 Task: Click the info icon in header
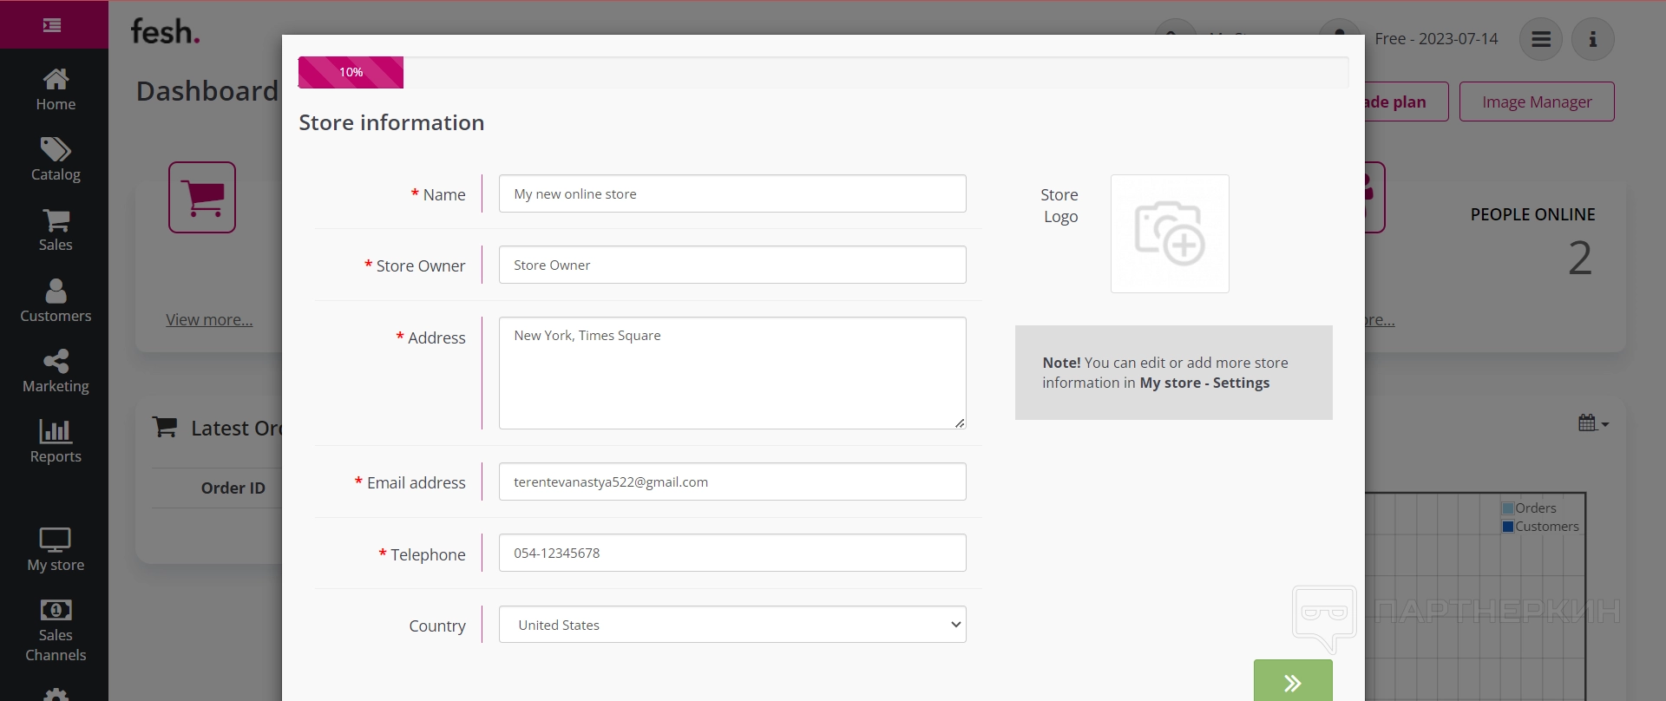(x=1593, y=39)
